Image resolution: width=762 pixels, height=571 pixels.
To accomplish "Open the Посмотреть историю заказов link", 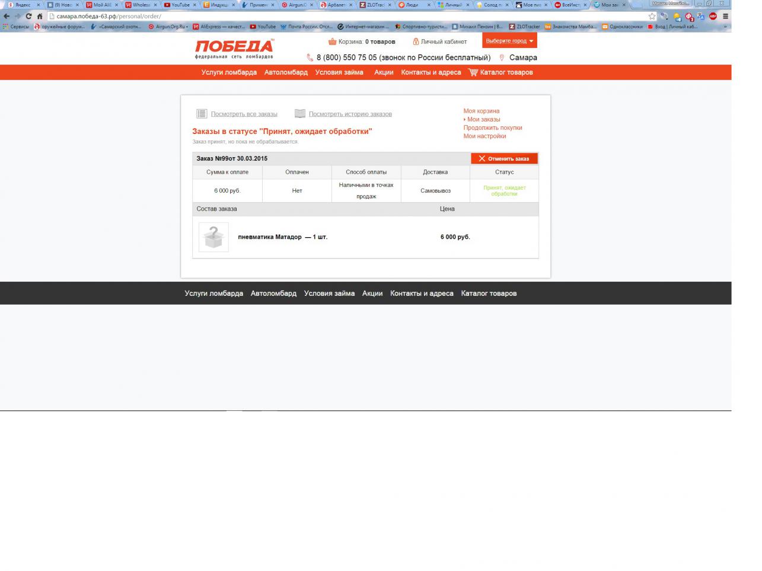I will pyautogui.click(x=350, y=114).
